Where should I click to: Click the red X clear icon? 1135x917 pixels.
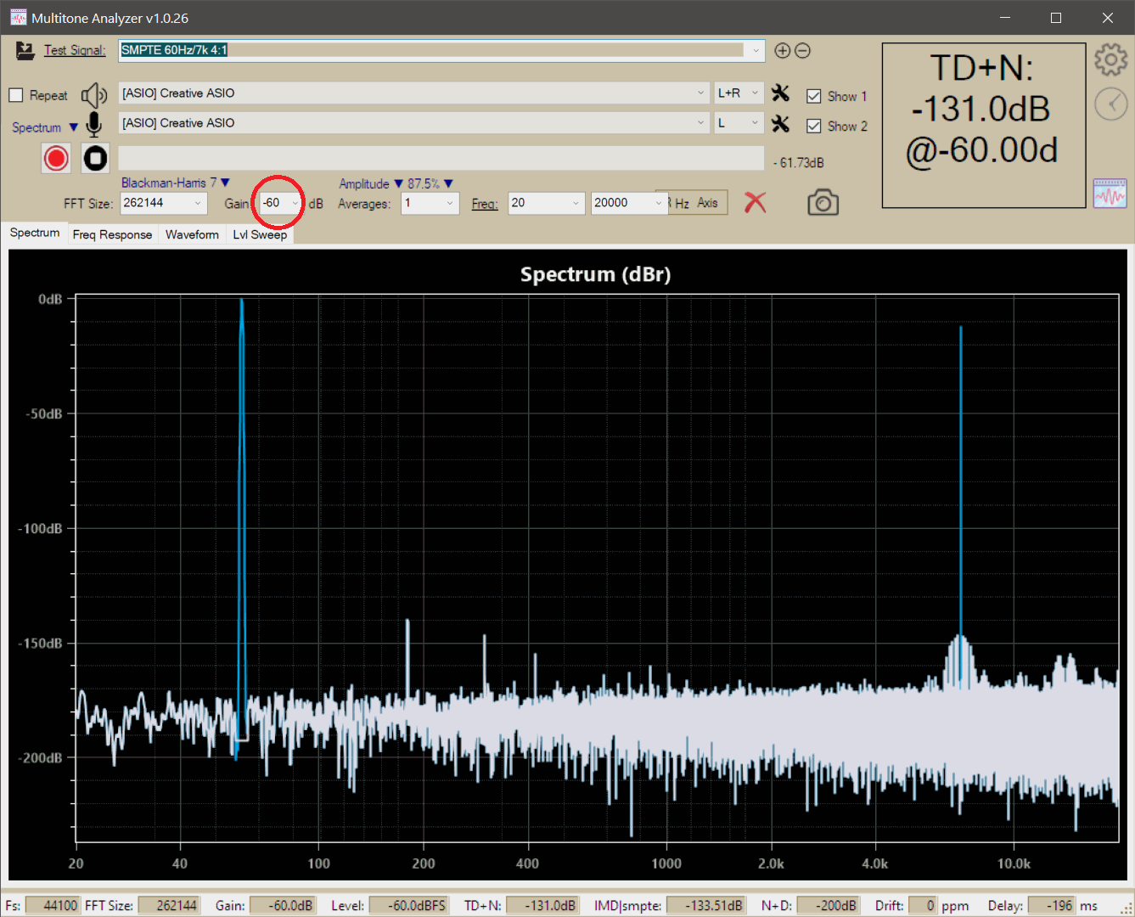click(755, 202)
